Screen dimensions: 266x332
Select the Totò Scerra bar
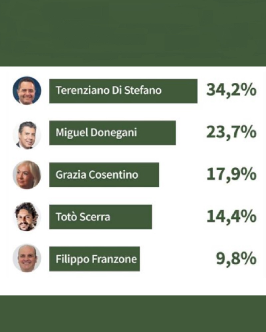coord(101,217)
